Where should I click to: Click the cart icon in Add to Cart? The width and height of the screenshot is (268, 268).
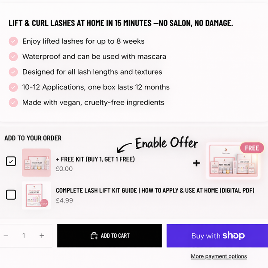click(x=94, y=235)
